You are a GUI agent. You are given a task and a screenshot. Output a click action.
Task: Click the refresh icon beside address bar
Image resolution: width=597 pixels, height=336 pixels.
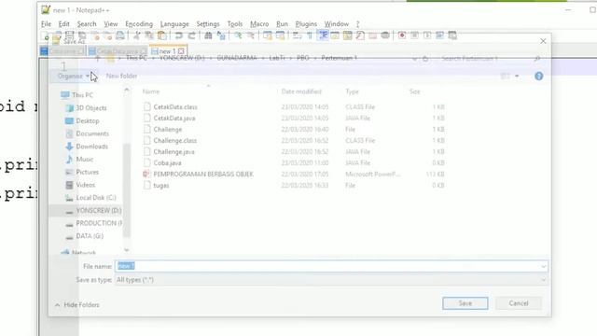coord(425,59)
